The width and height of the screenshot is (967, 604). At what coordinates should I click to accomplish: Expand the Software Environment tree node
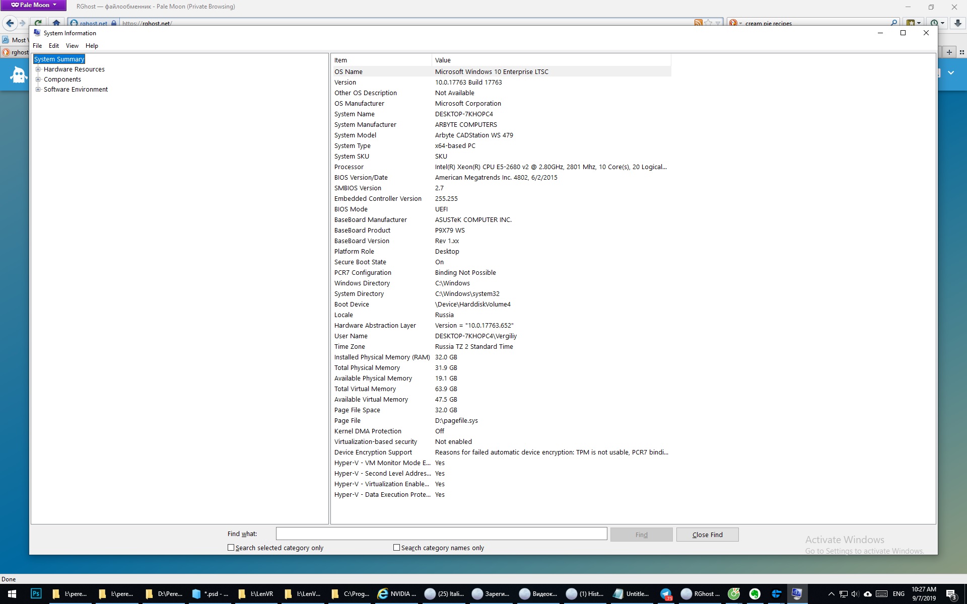[x=38, y=90]
